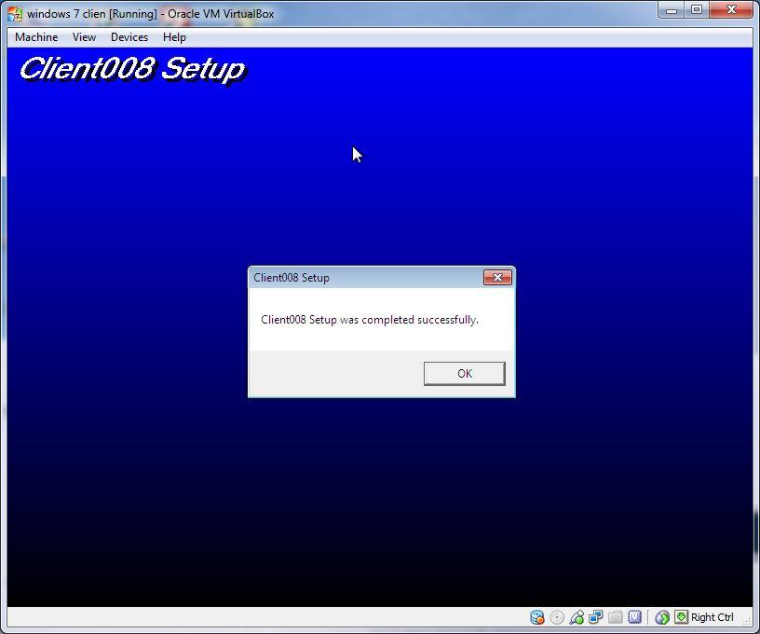Image resolution: width=760 pixels, height=634 pixels.
Task: Click the large Client008 Setup heading
Action: tap(132, 69)
